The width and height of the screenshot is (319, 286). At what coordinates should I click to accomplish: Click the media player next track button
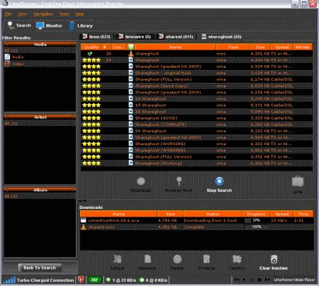(x=267, y=280)
